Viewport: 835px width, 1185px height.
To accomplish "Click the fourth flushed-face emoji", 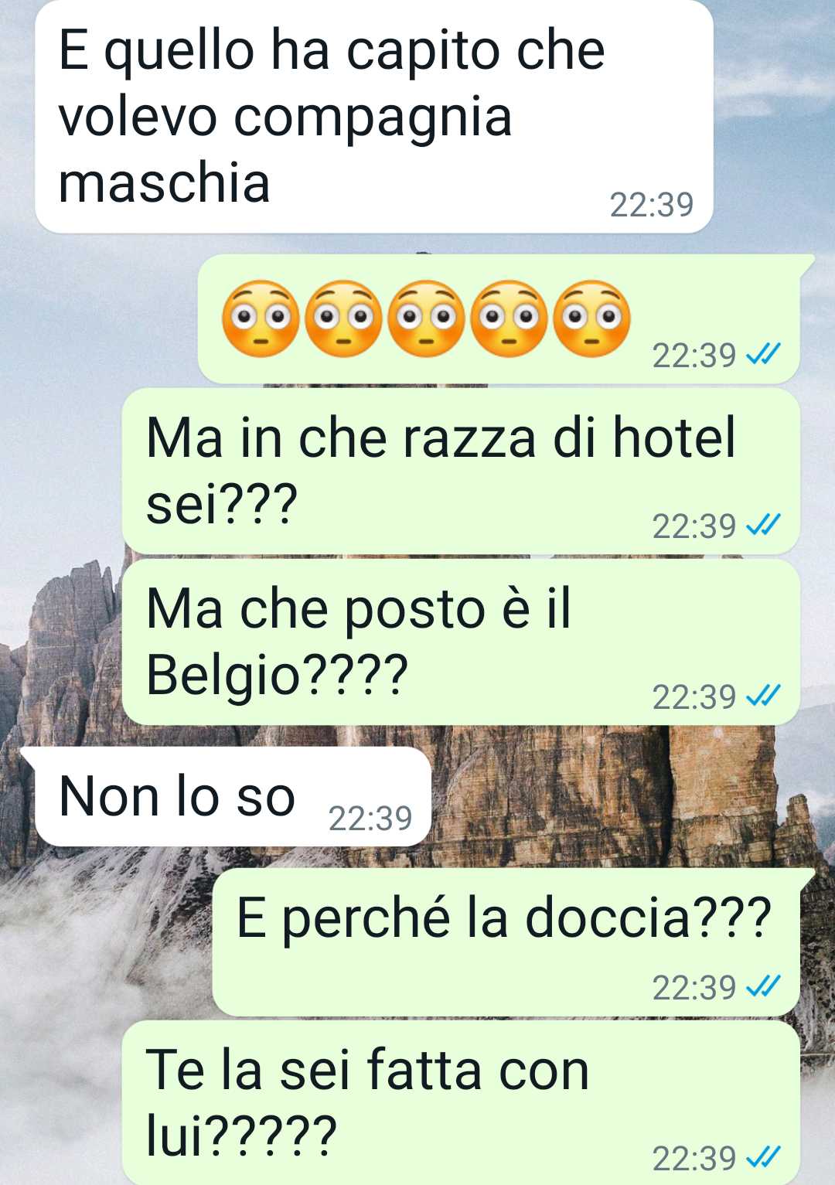I will click(510, 318).
